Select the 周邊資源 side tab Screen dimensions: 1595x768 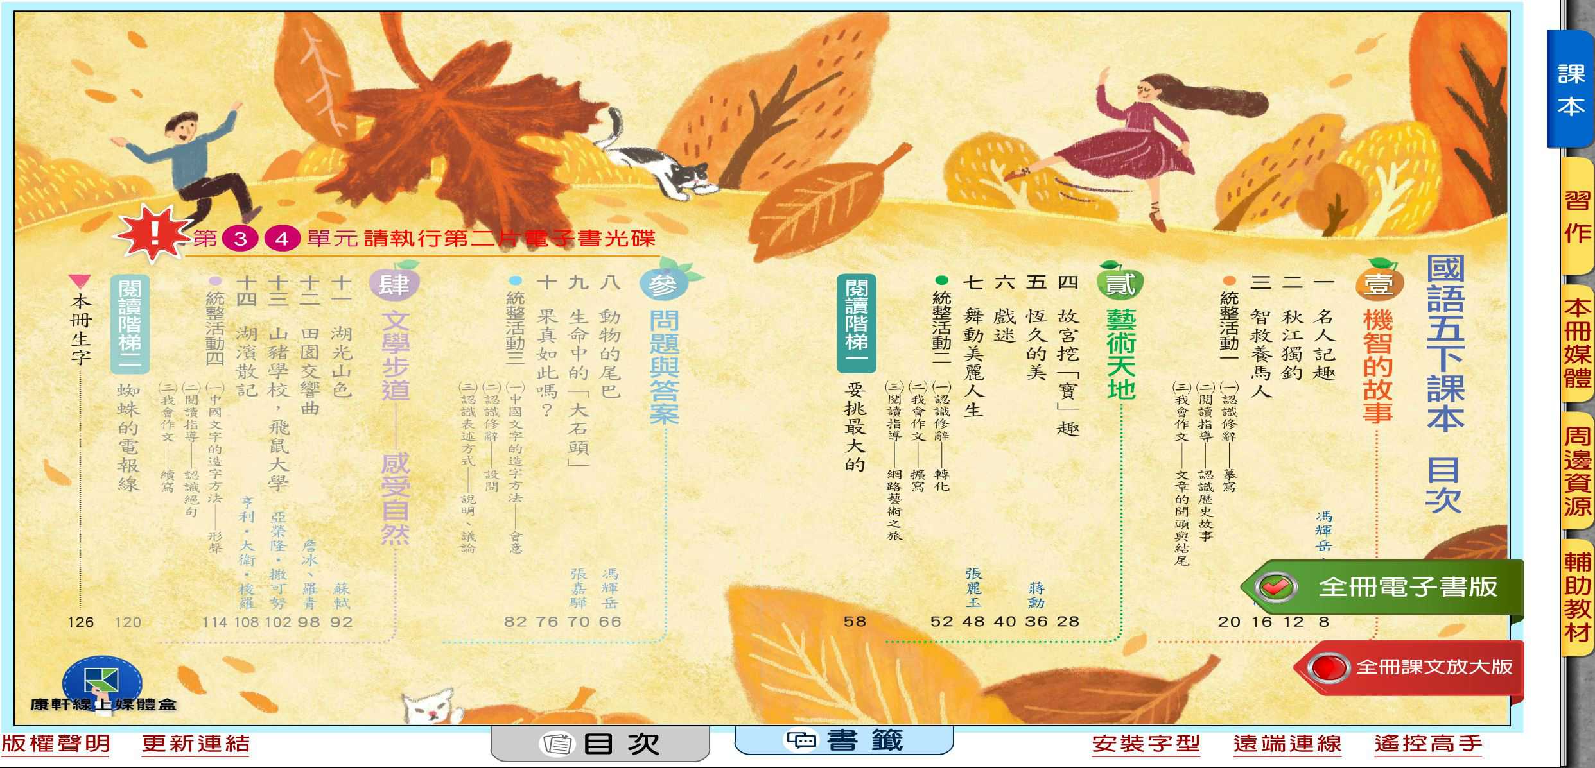[1577, 471]
